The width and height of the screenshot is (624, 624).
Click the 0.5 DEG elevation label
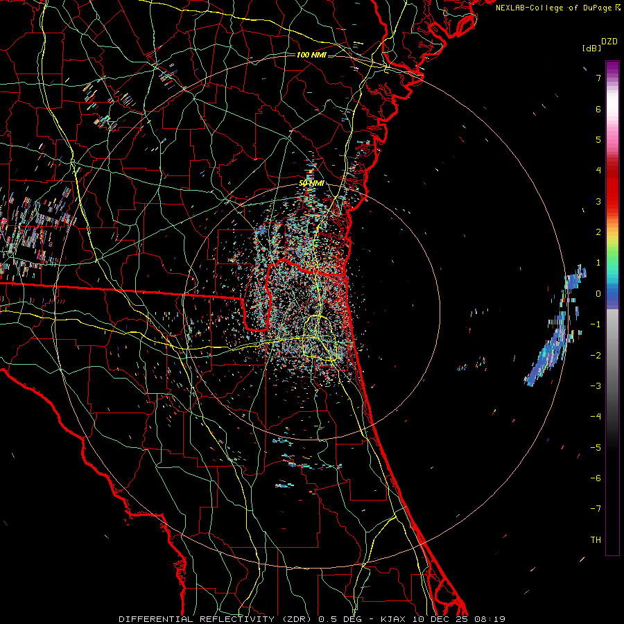(x=340, y=619)
